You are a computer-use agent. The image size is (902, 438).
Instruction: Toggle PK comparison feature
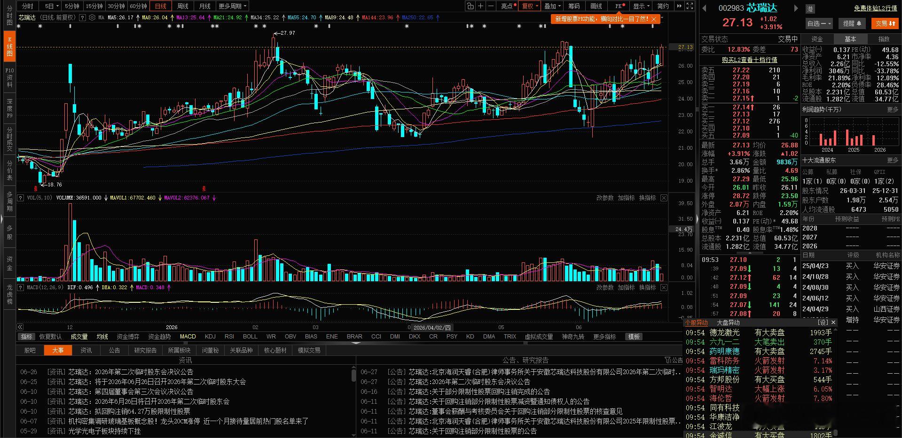pos(620,6)
